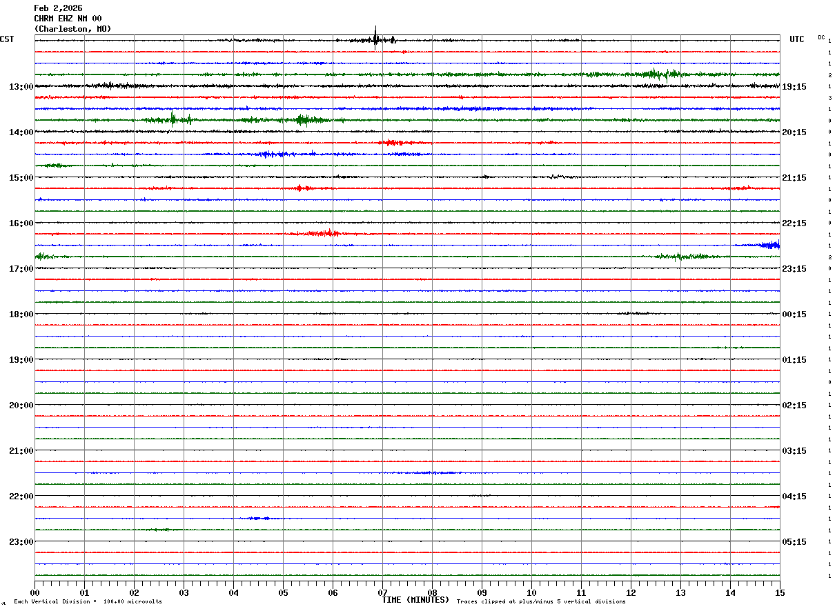The image size is (835, 611).
Task: Select the station code CHRM EHZ NM 00
Action: 68,19
